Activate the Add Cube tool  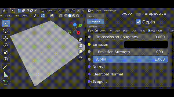pos(6,82)
